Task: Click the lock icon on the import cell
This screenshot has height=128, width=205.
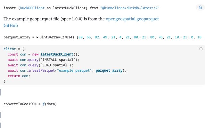Action: pos(200,7)
